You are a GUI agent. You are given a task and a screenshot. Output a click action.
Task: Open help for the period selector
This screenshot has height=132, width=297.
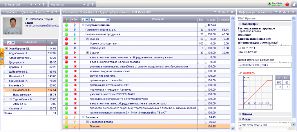pos(44,4)
